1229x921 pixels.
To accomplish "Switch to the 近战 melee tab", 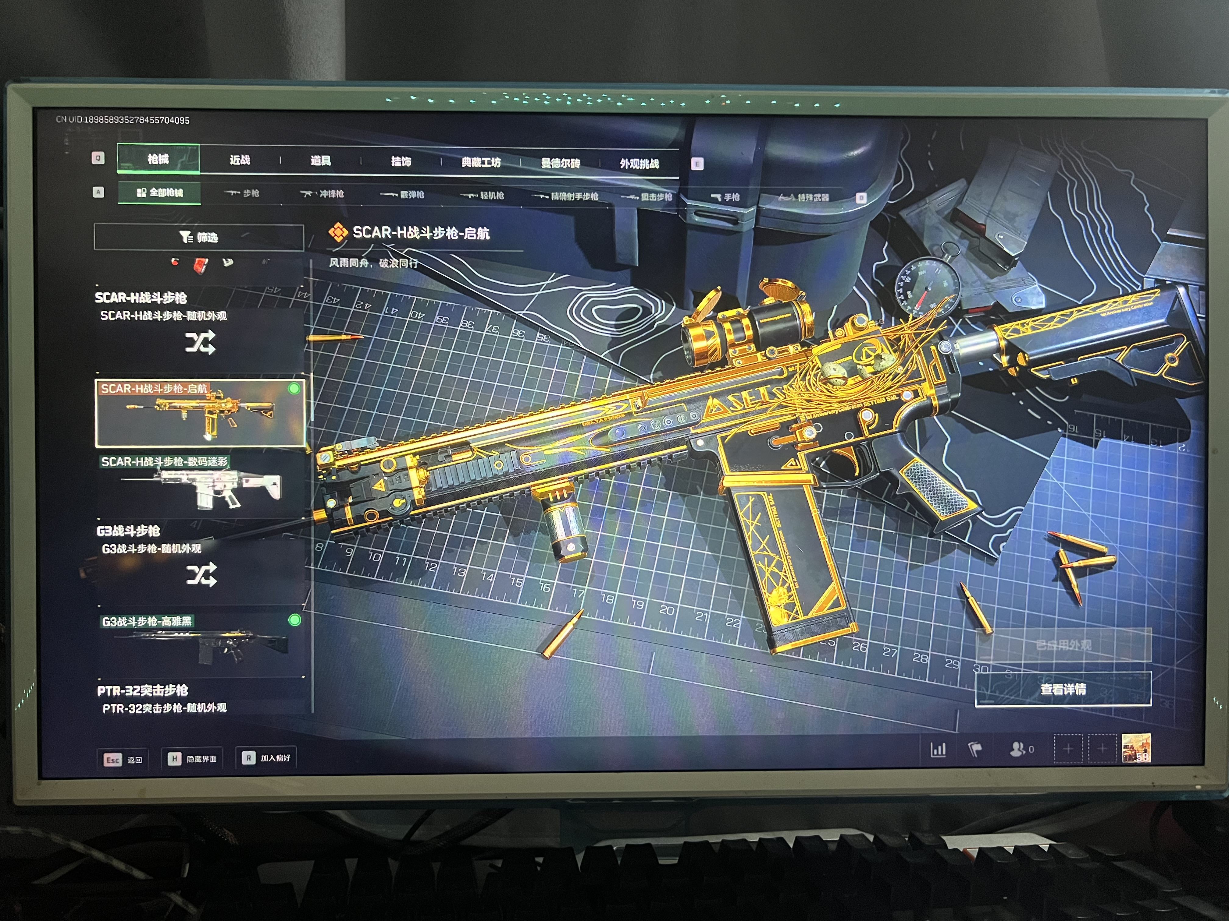I will click(240, 160).
